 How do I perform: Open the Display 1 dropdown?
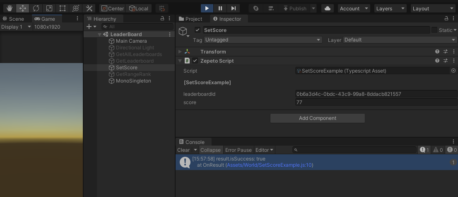17,27
